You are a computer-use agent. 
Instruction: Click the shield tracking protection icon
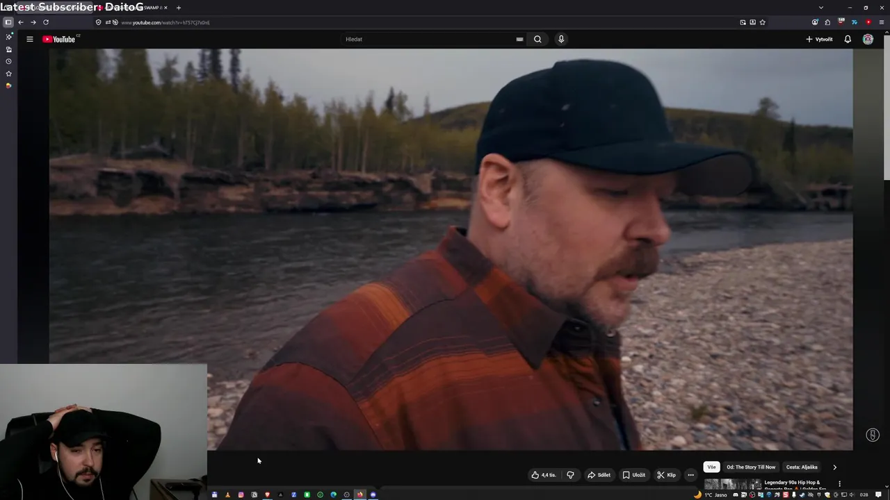[98, 22]
